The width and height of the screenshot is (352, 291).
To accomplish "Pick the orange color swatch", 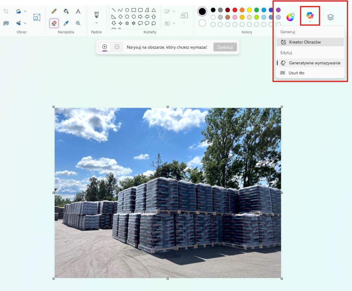I will 242,10.
